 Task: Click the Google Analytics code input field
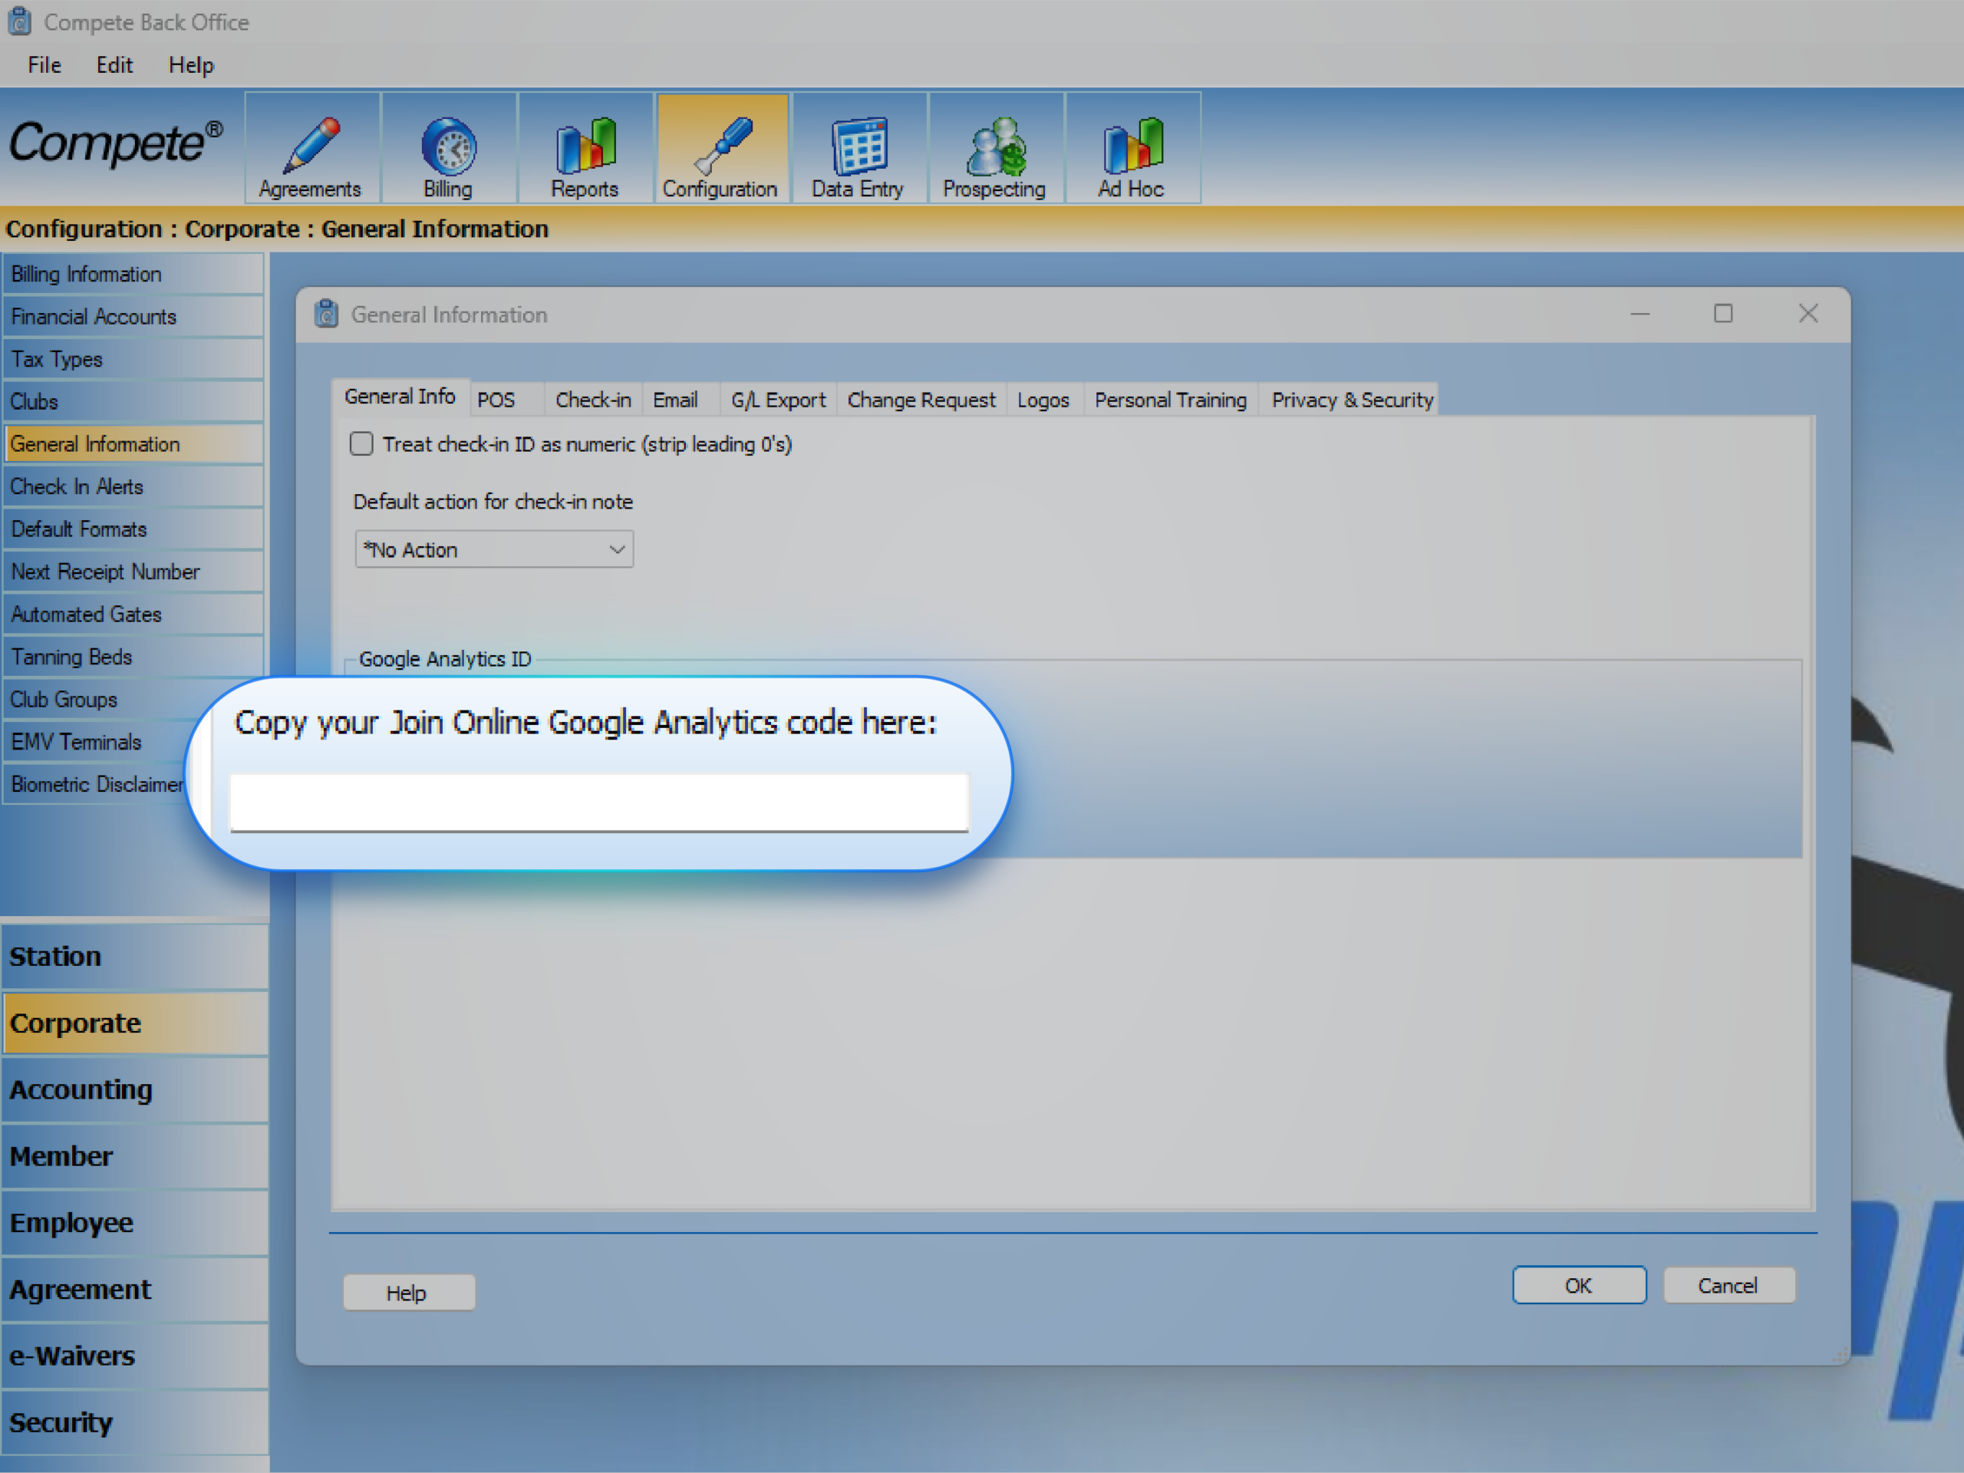point(599,802)
